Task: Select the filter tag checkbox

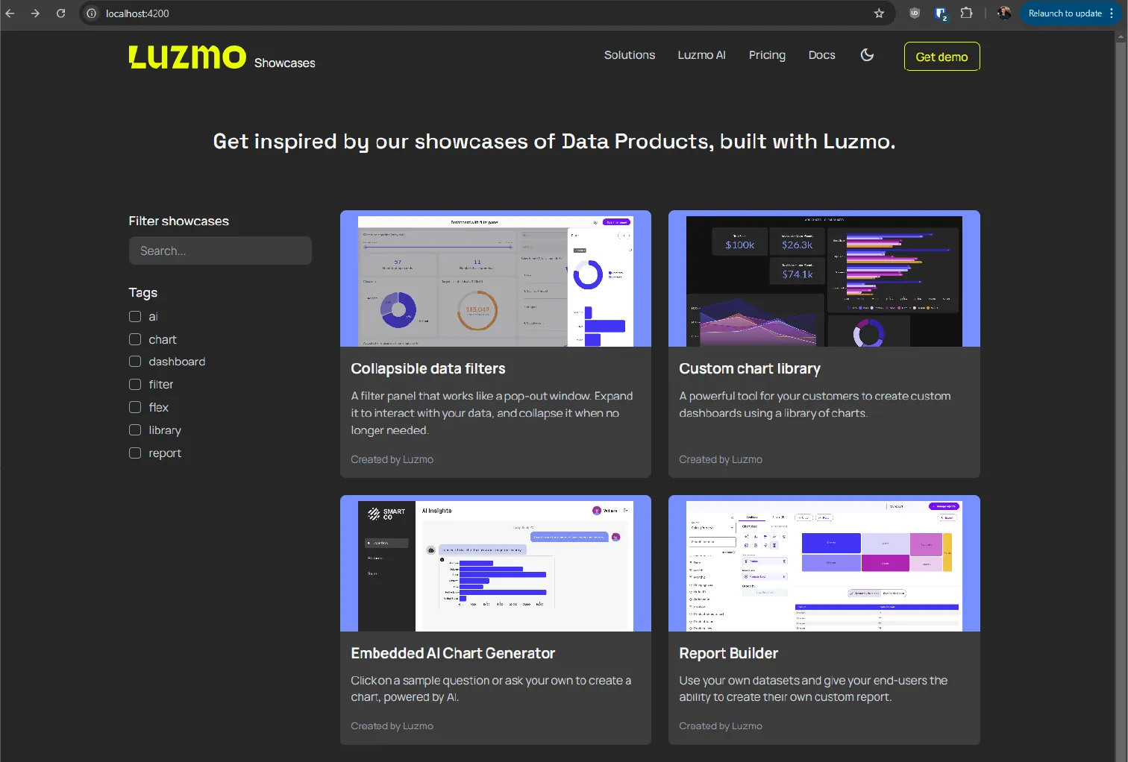Action: 135,385
